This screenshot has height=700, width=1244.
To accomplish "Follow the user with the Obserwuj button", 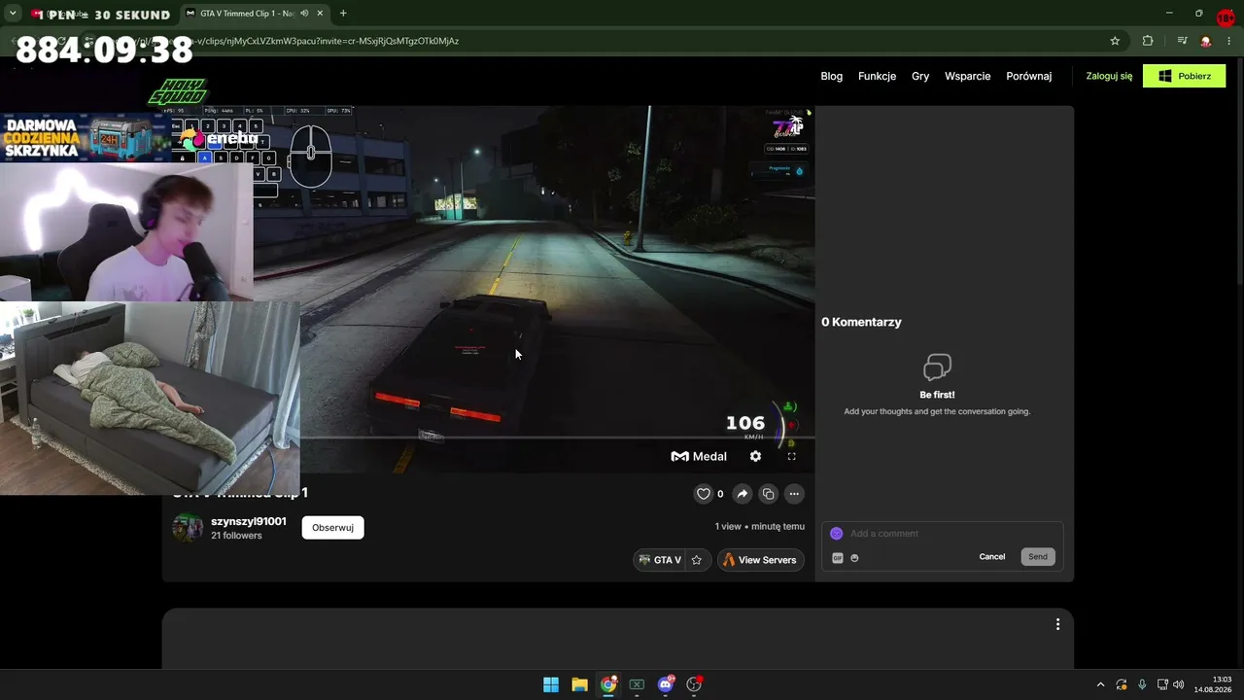I will (x=332, y=528).
